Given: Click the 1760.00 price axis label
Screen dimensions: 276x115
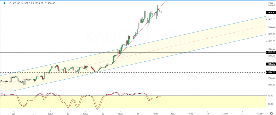Looking at the screenshot, I should click(x=271, y=85).
